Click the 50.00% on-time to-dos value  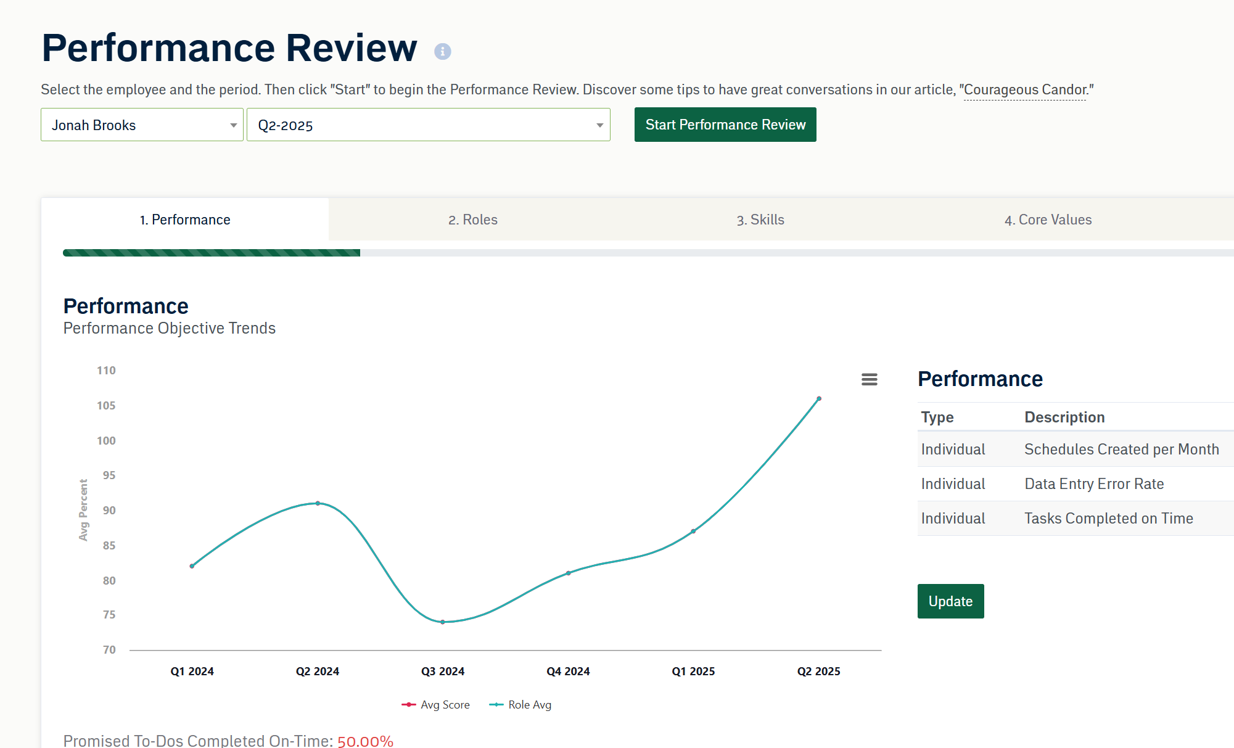pos(365,741)
